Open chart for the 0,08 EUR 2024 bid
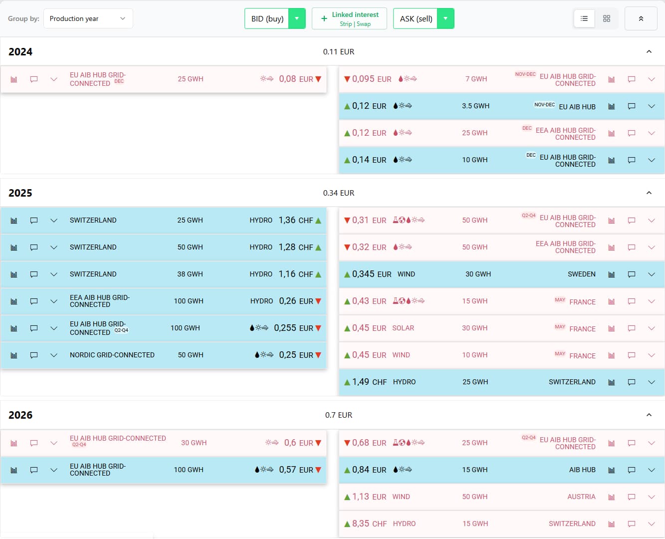The image size is (665, 539). [x=13, y=79]
